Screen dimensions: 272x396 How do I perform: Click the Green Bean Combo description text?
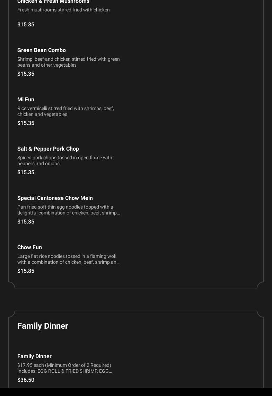pyautogui.click(x=68, y=62)
